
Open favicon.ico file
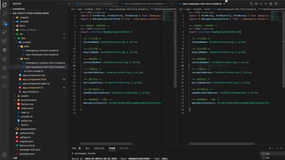coord(27,104)
